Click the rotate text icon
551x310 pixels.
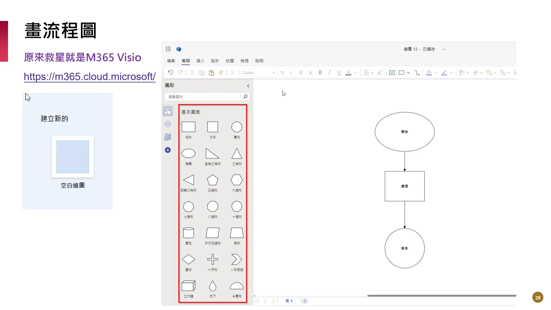coord(380,73)
